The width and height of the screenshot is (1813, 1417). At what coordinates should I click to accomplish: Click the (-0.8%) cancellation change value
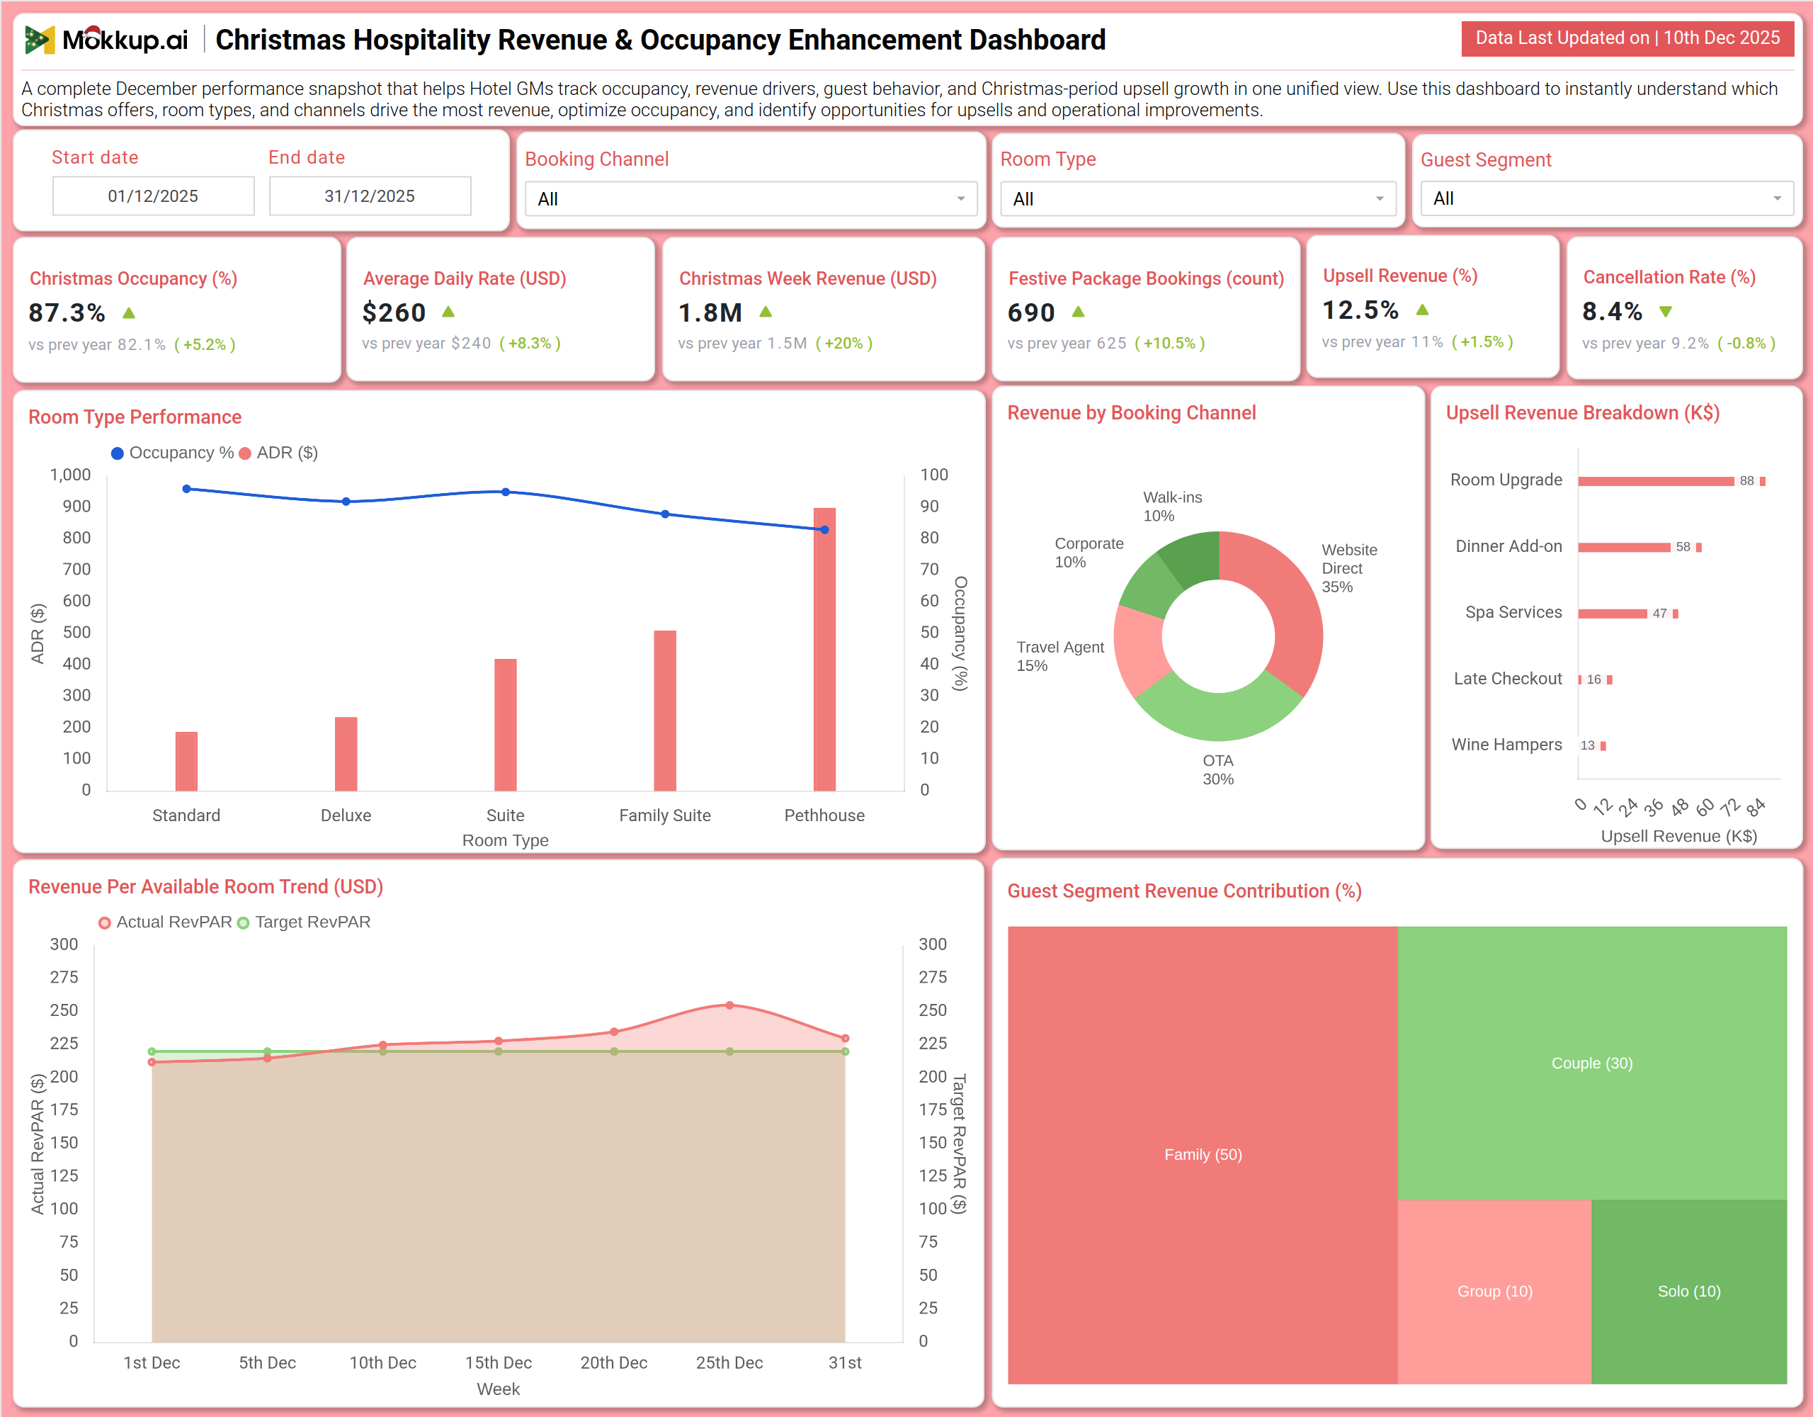click(1746, 343)
